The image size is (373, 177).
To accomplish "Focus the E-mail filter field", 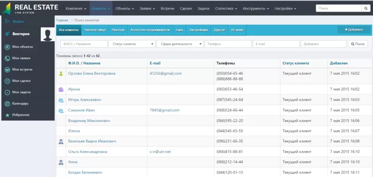I will (276, 44).
